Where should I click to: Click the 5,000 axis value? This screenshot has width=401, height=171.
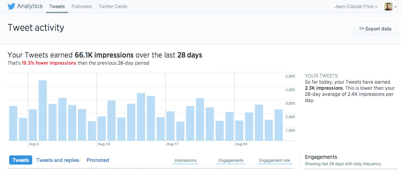pyautogui.click(x=290, y=76)
